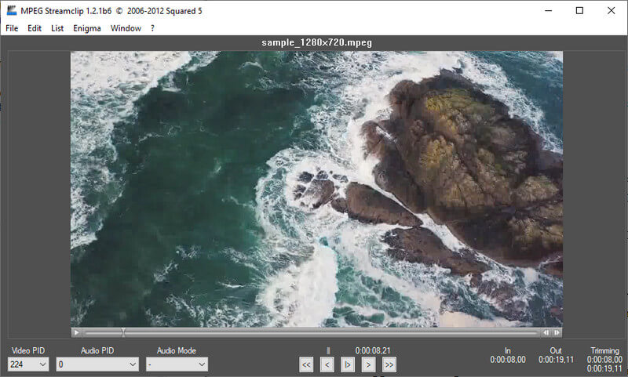This screenshot has height=377, width=628.
Task: Click the volume speaker icon right of seek bar
Action: click(x=546, y=332)
